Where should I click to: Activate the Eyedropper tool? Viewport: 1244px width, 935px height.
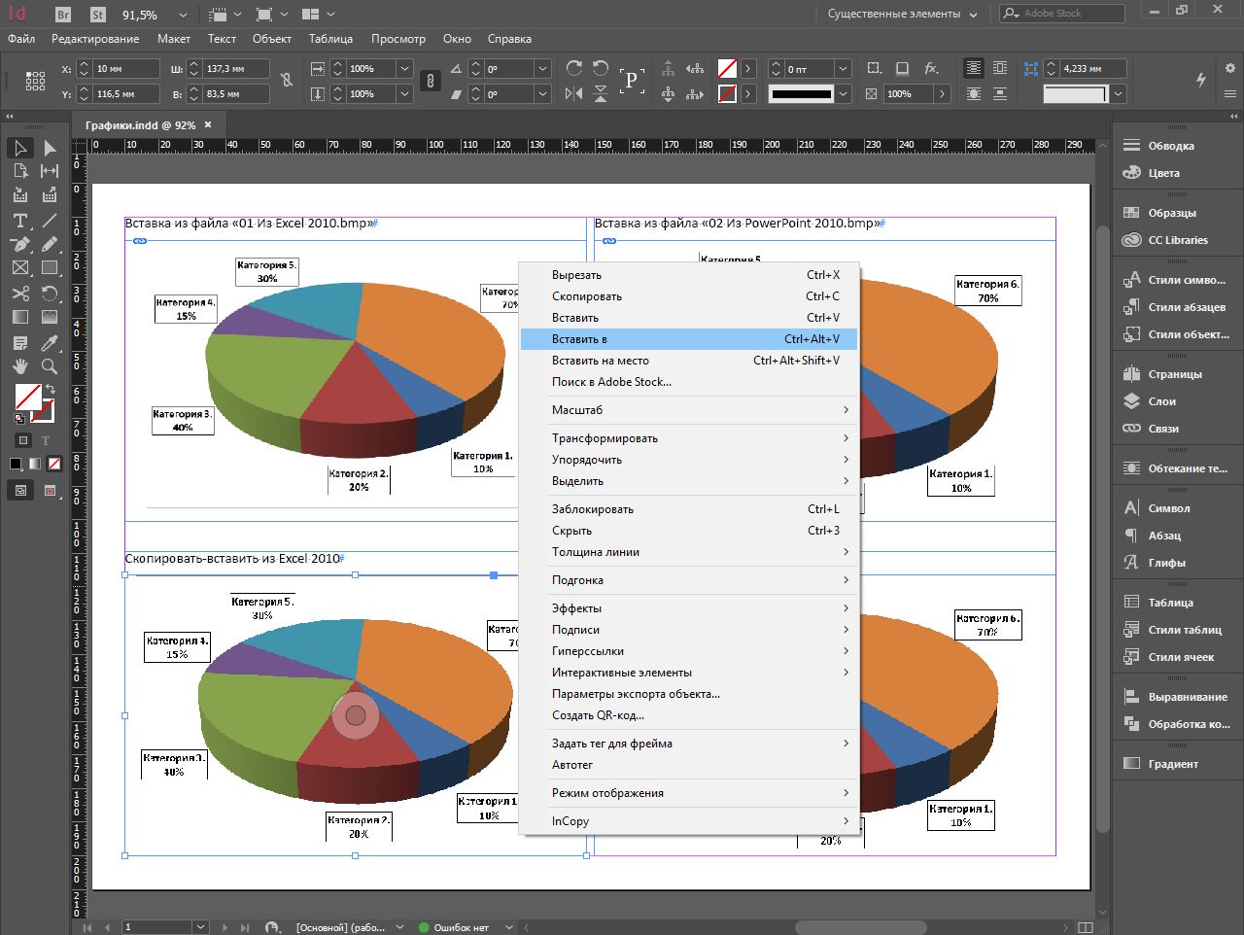point(50,342)
